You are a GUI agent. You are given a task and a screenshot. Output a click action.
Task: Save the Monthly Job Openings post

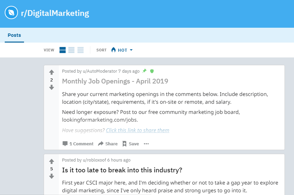[131, 144]
